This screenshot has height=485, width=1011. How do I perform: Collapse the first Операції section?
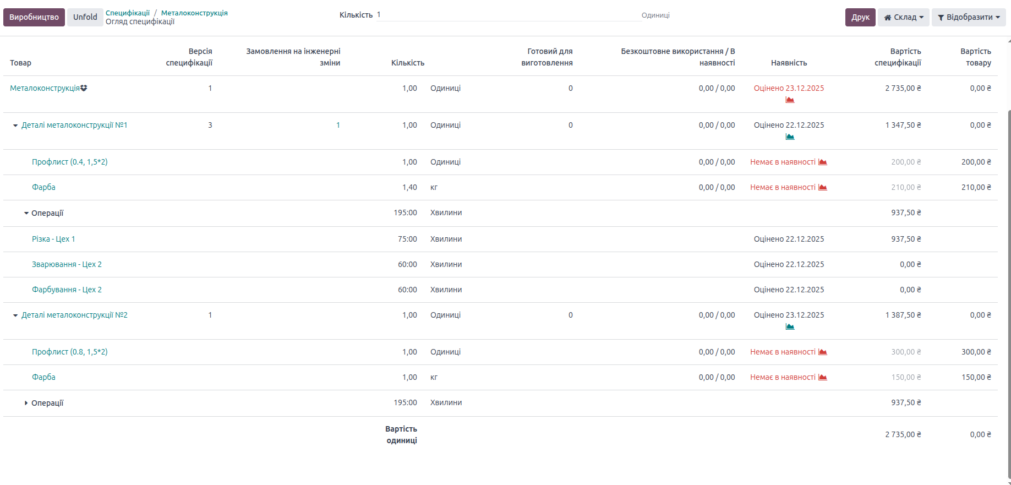point(26,213)
